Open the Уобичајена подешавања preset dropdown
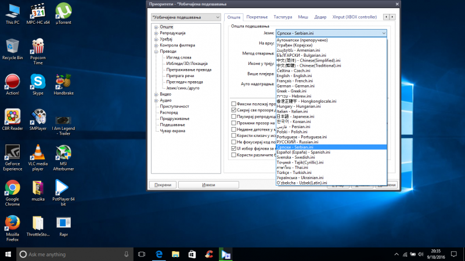Image resolution: width=465 pixels, height=261 pixels. (186, 17)
